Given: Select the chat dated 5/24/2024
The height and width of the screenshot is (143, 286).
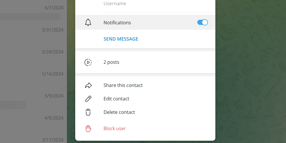Looking at the screenshot, I should [x=53, y=52].
